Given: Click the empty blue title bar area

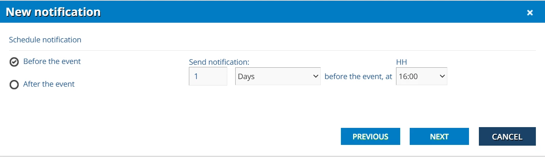Looking at the screenshot, I should pyautogui.click(x=304, y=12).
